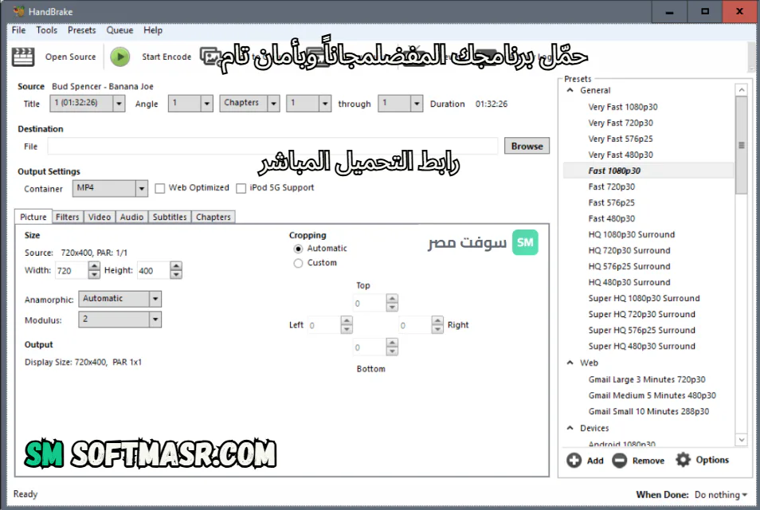
Task: Switch to the Subtitles tab
Action: click(170, 217)
